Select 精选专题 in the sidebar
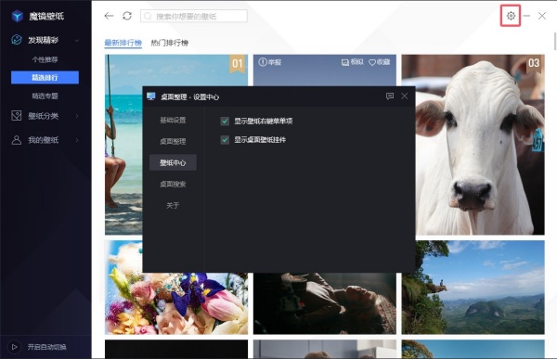 45,96
